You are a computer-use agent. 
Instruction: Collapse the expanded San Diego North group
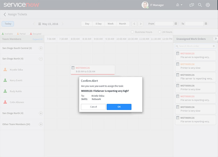point(41,59)
